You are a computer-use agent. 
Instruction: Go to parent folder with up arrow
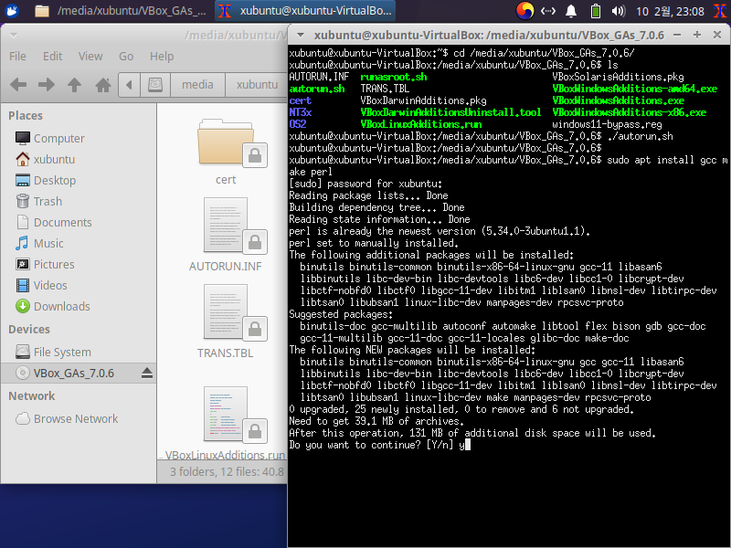[x=74, y=85]
